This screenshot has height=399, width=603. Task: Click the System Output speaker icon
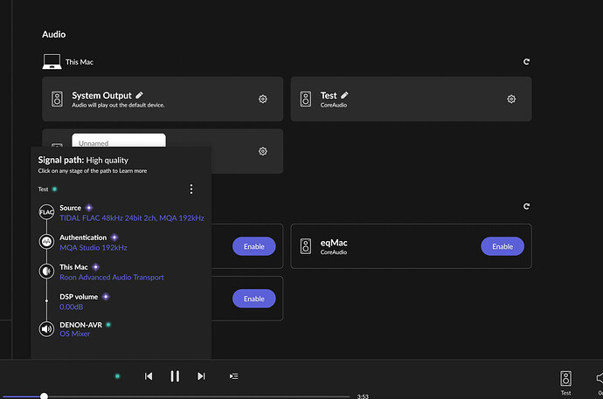click(x=57, y=99)
